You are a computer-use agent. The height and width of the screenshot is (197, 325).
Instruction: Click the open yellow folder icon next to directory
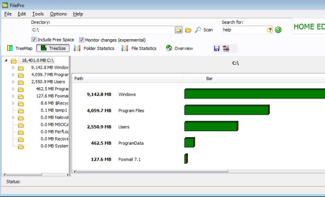pos(188,30)
